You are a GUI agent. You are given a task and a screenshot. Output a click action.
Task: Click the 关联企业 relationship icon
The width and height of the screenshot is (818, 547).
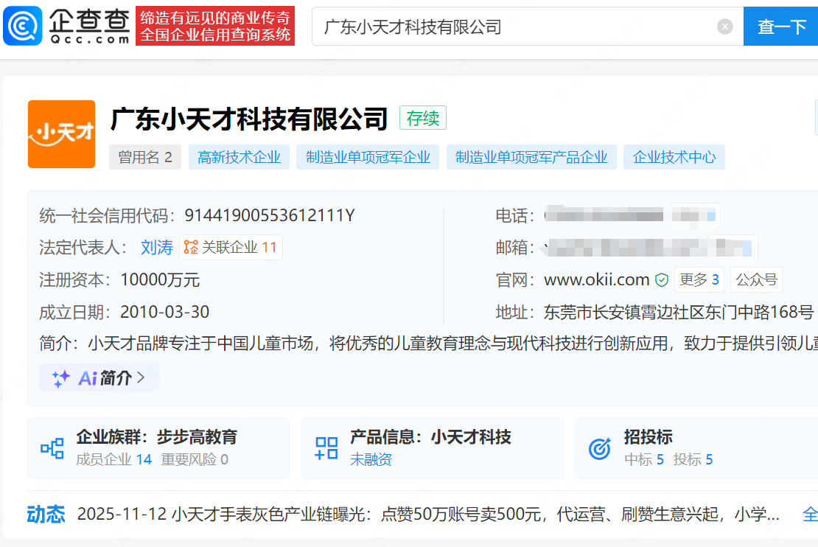pos(192,248)
